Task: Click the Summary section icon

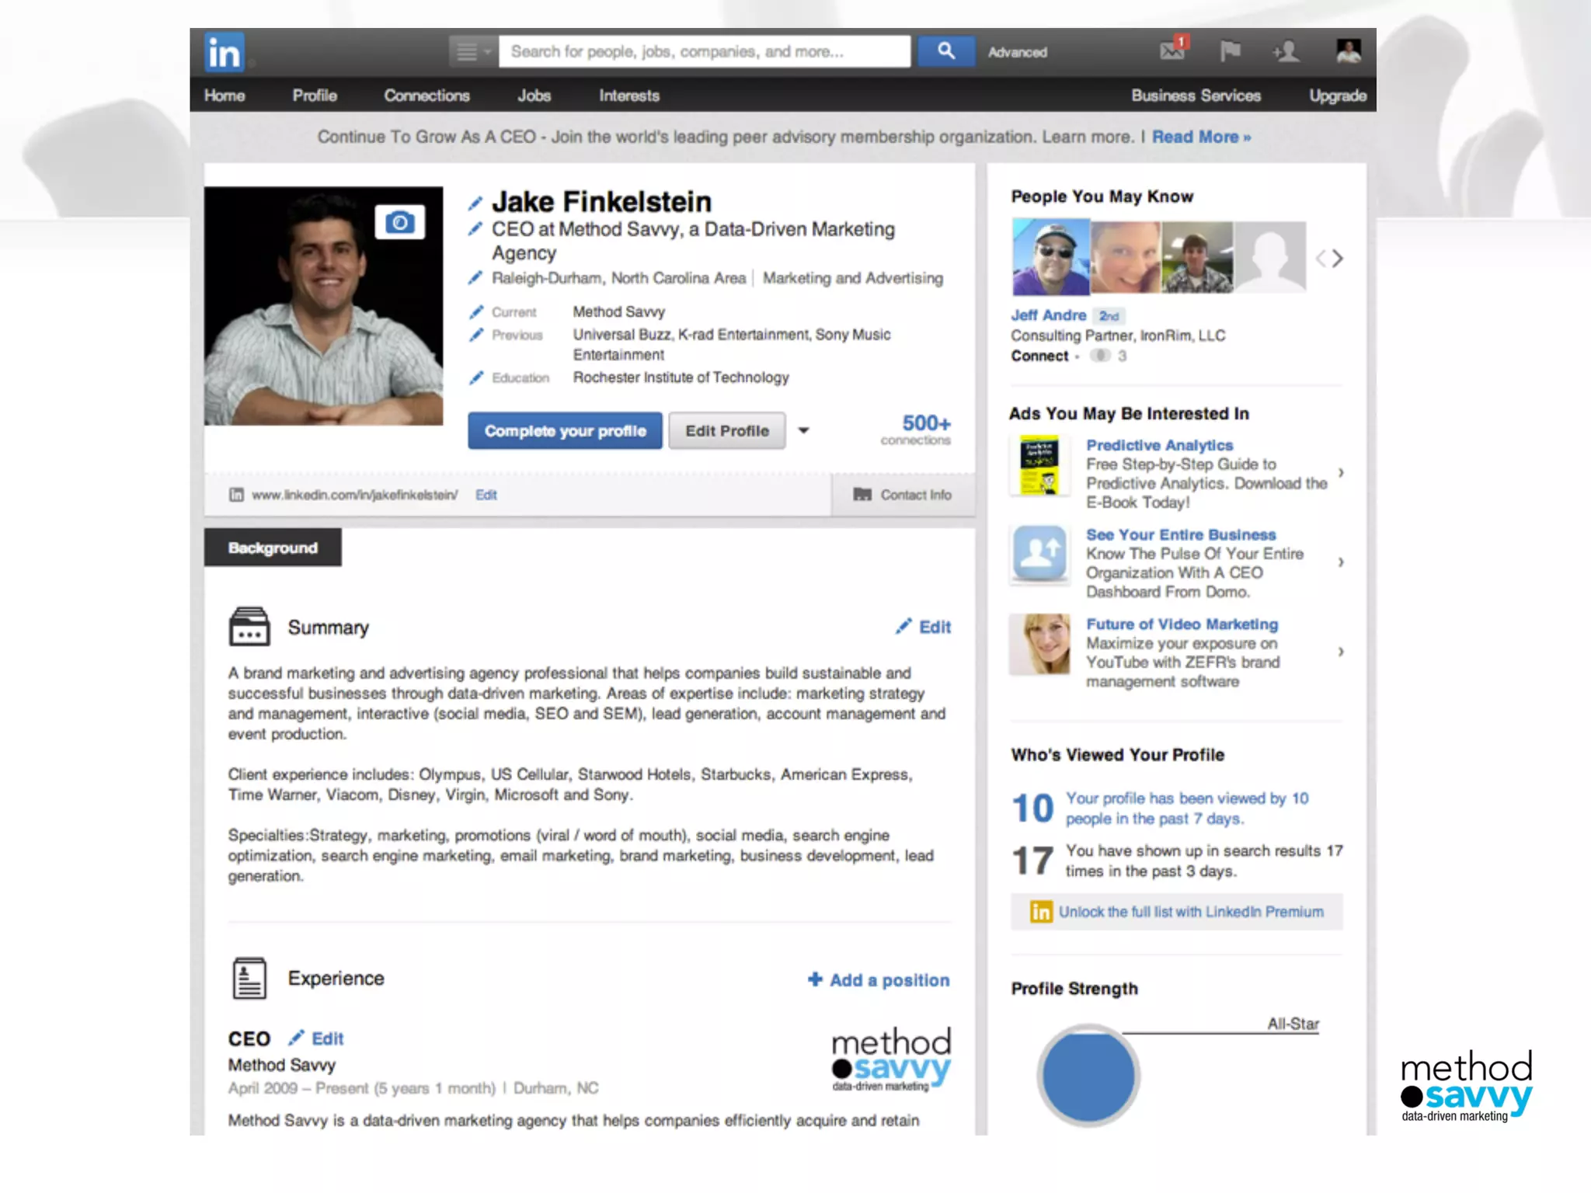Action: point(249,627)
